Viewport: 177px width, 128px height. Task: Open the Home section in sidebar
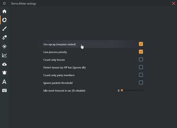[x=4, y=11]
